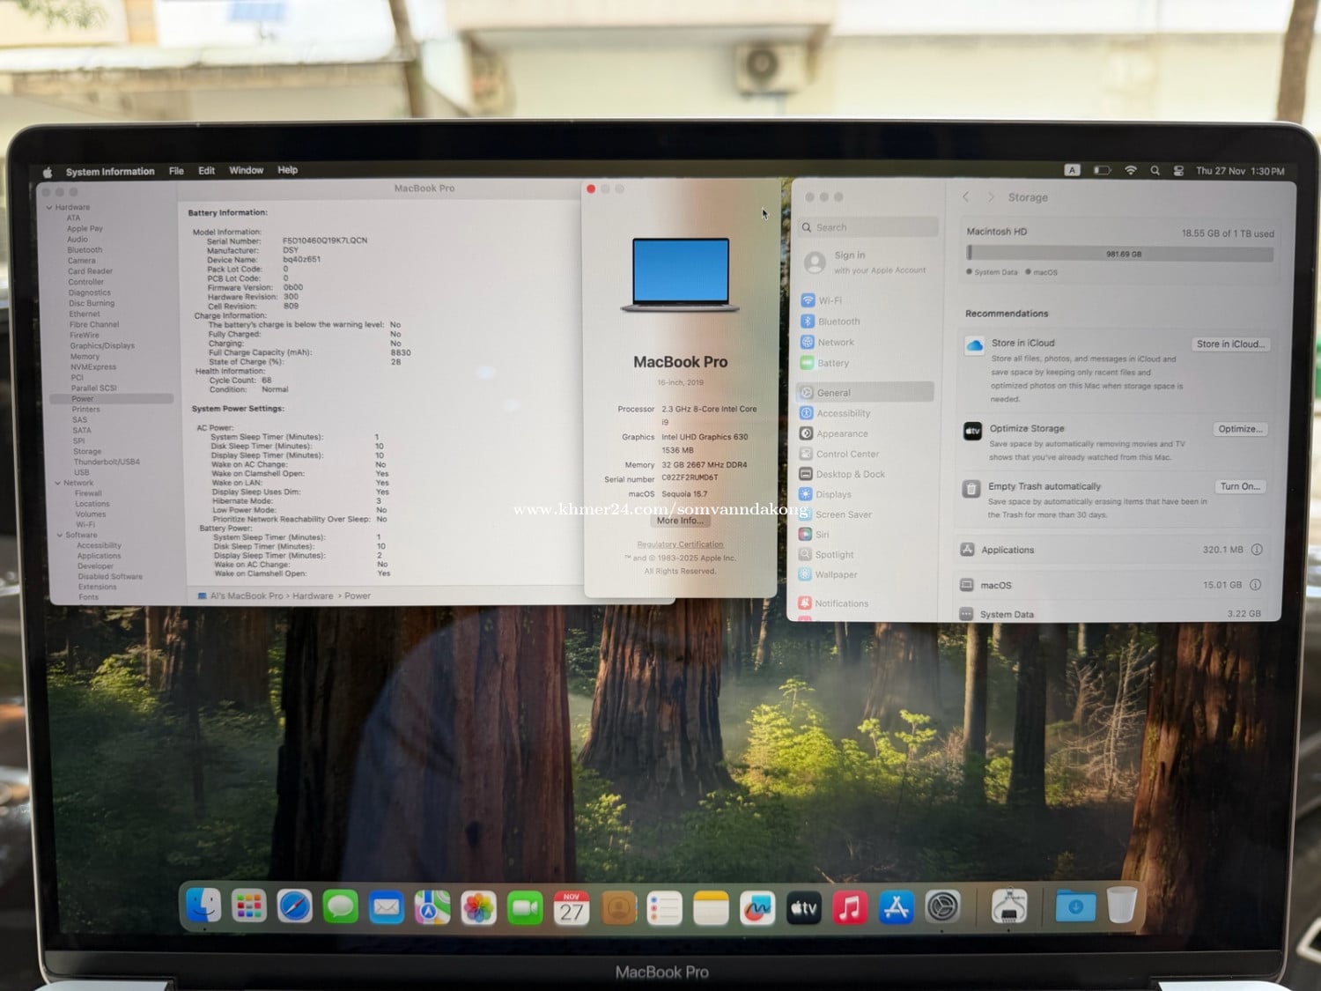
Task: Click the Regulatory Certification link
Action: pos(680,544)
